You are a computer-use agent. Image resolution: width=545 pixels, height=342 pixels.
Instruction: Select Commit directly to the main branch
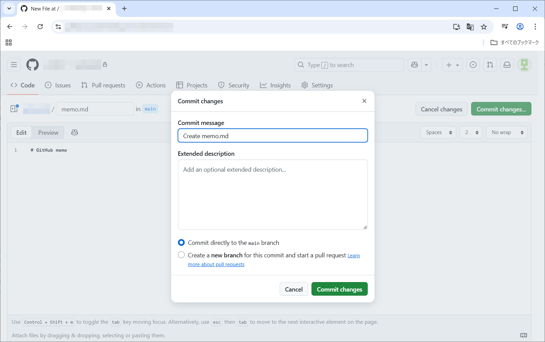[x=181, y=242]
